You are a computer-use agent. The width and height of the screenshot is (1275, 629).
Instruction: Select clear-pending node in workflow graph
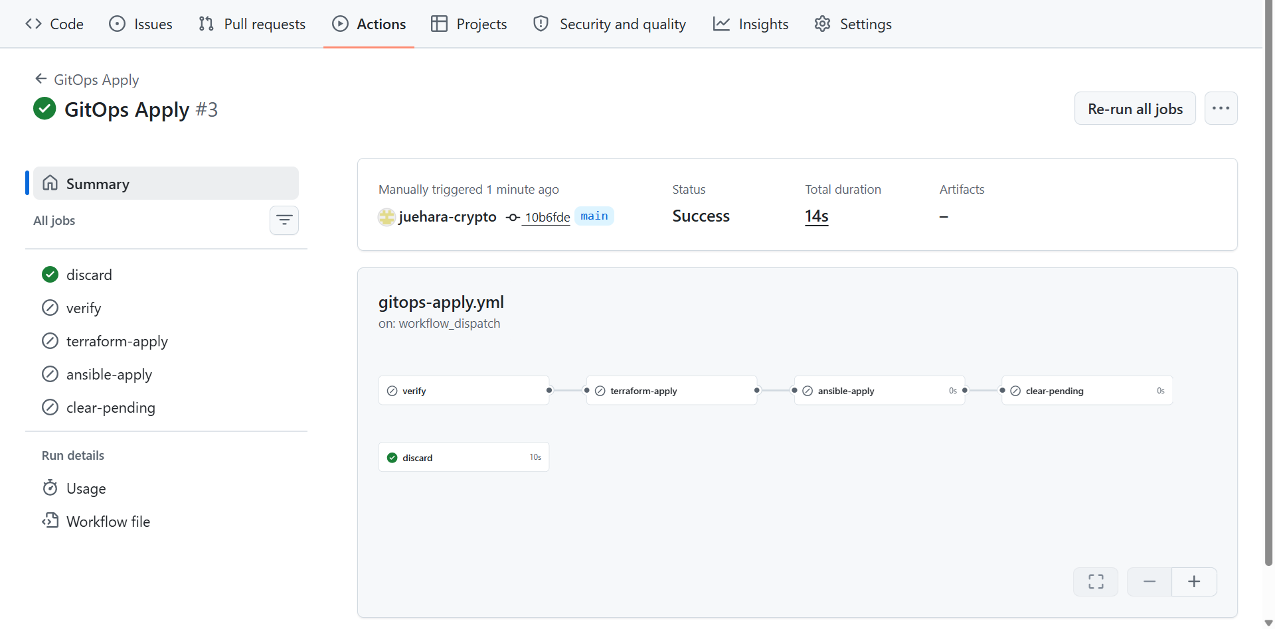pyautogui.click(x=1088, y=391)
